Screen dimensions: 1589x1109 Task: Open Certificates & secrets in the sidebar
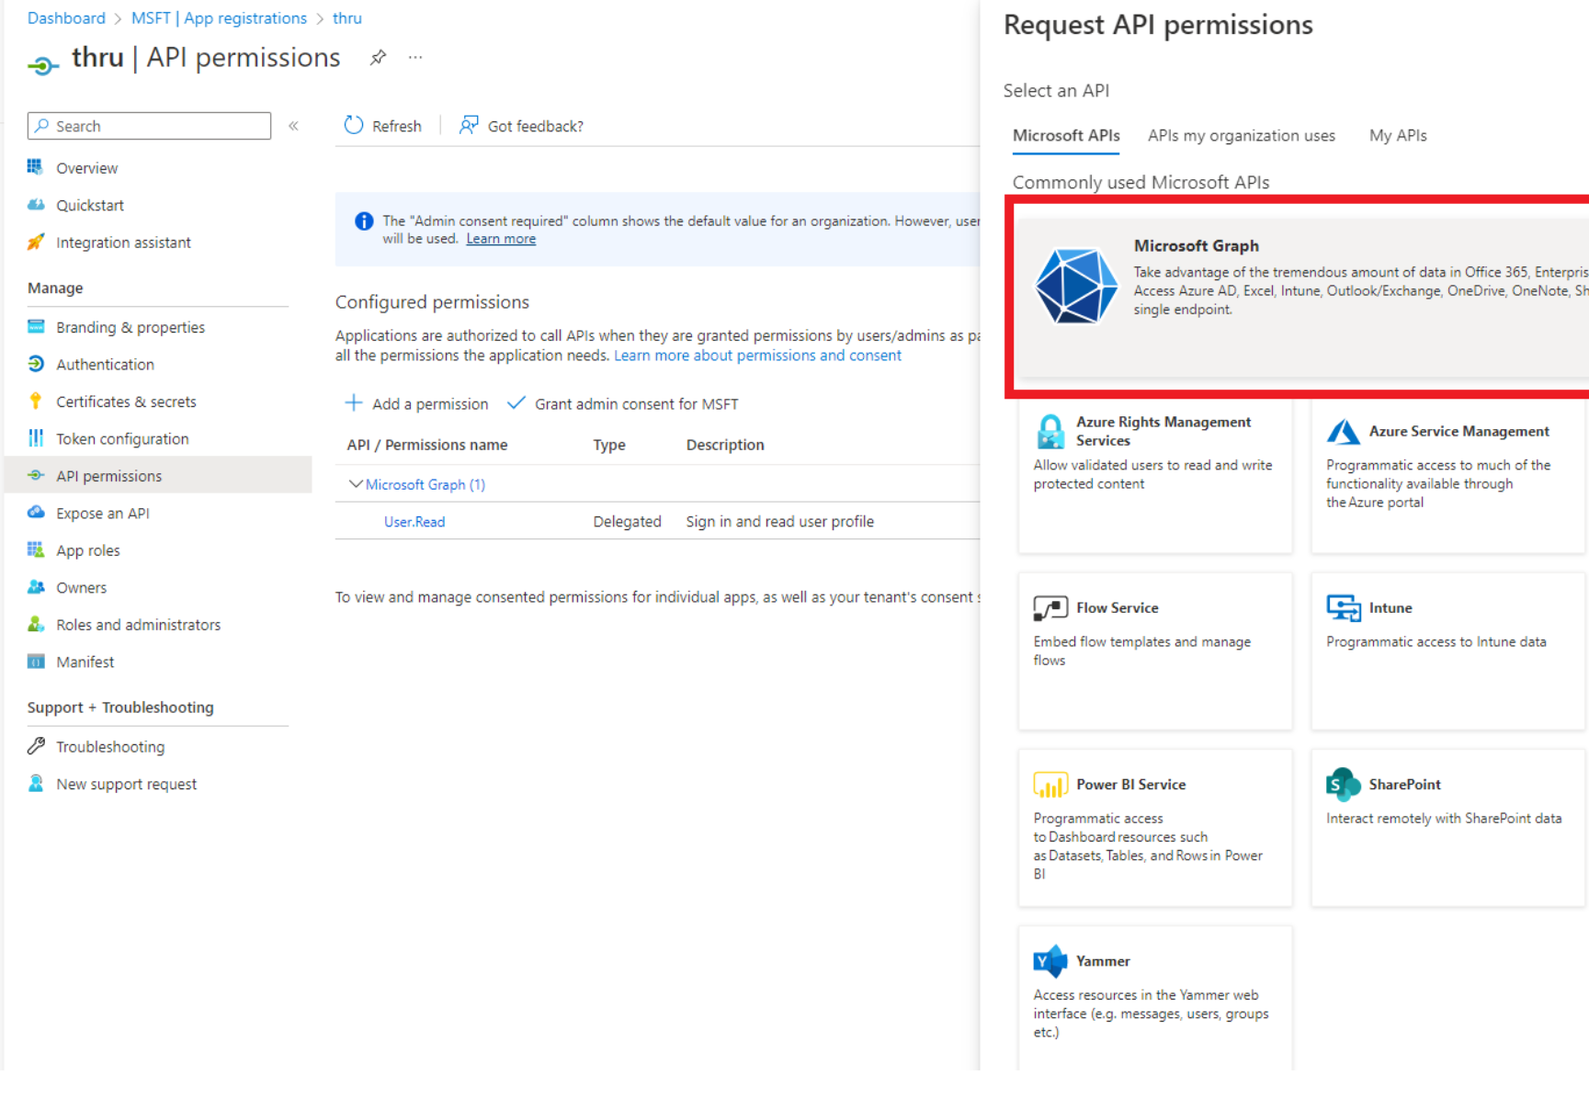tap(126, 402)
